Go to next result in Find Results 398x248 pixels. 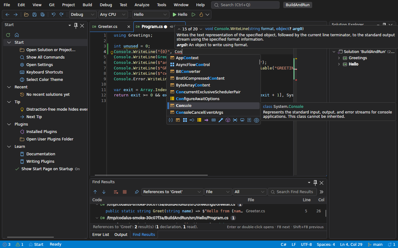104,192
